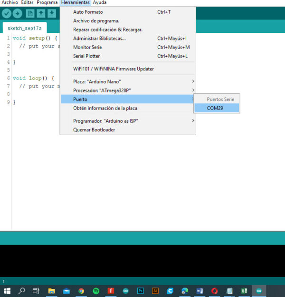Open Illustrator from the taskbar
The image size is (285, 297).
tap(155, 291)
